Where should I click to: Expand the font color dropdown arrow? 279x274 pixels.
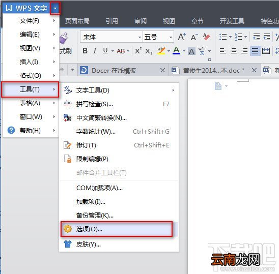(x=184, y=51)
